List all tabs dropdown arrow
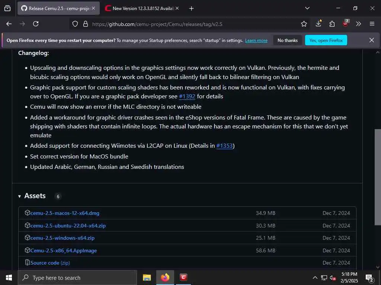 [x=307, y=8]
